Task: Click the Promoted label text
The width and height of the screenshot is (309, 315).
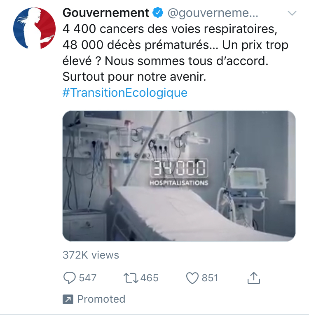Action: point(101,299)
